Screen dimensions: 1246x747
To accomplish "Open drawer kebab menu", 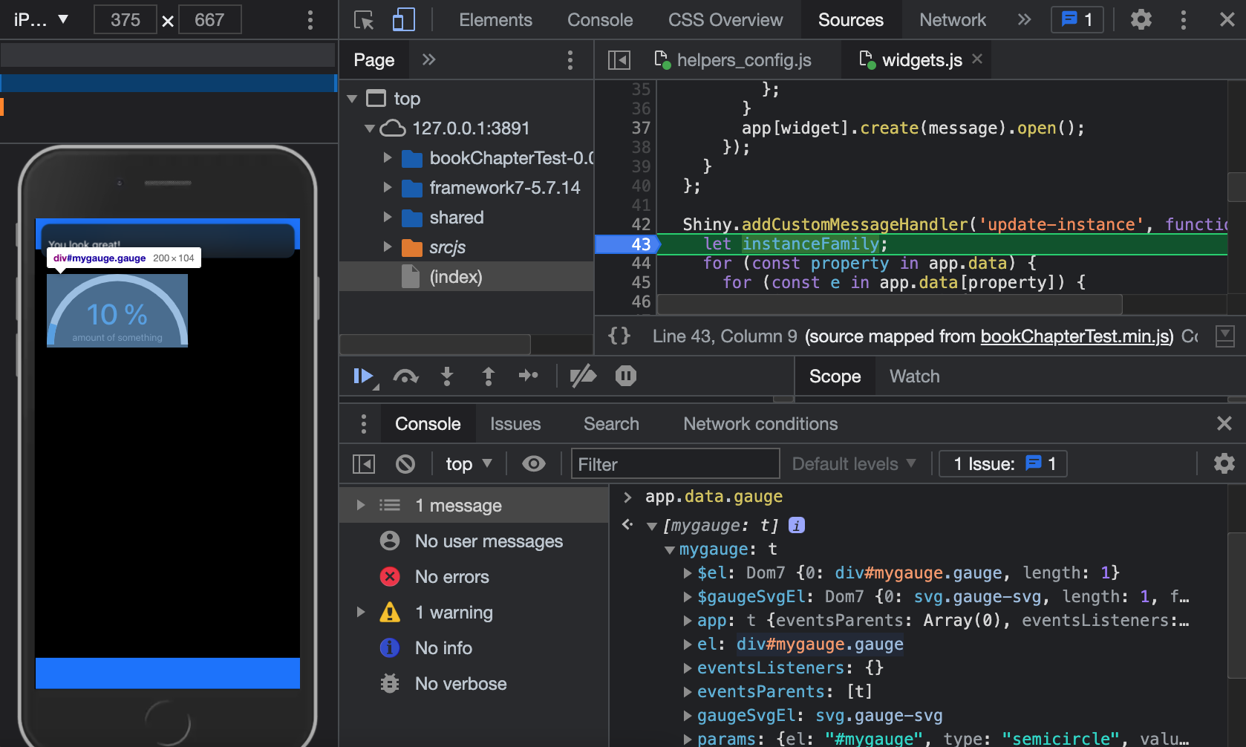I will coord(363,424).
